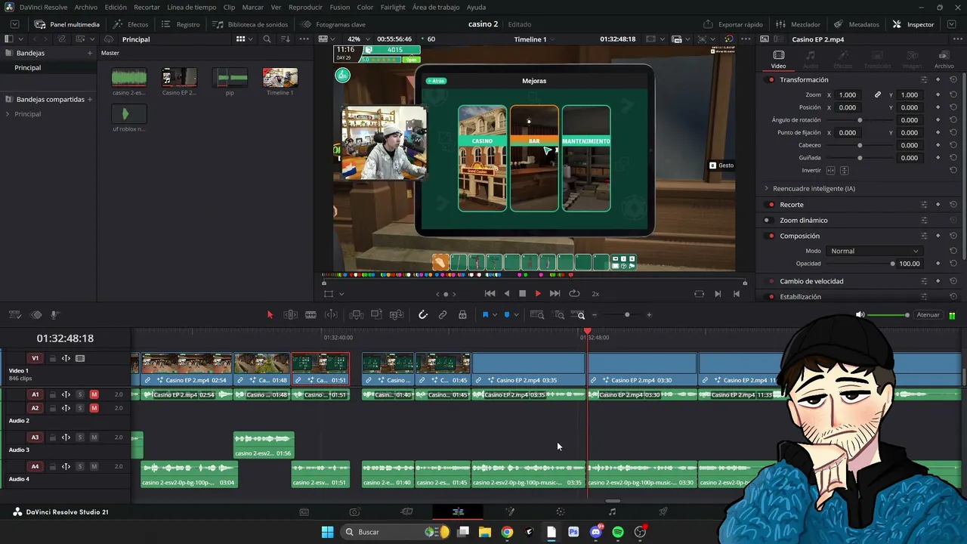Open the Fusion menu
The width and height of the screenshot is (967, 544).
[x=340, y=7]
